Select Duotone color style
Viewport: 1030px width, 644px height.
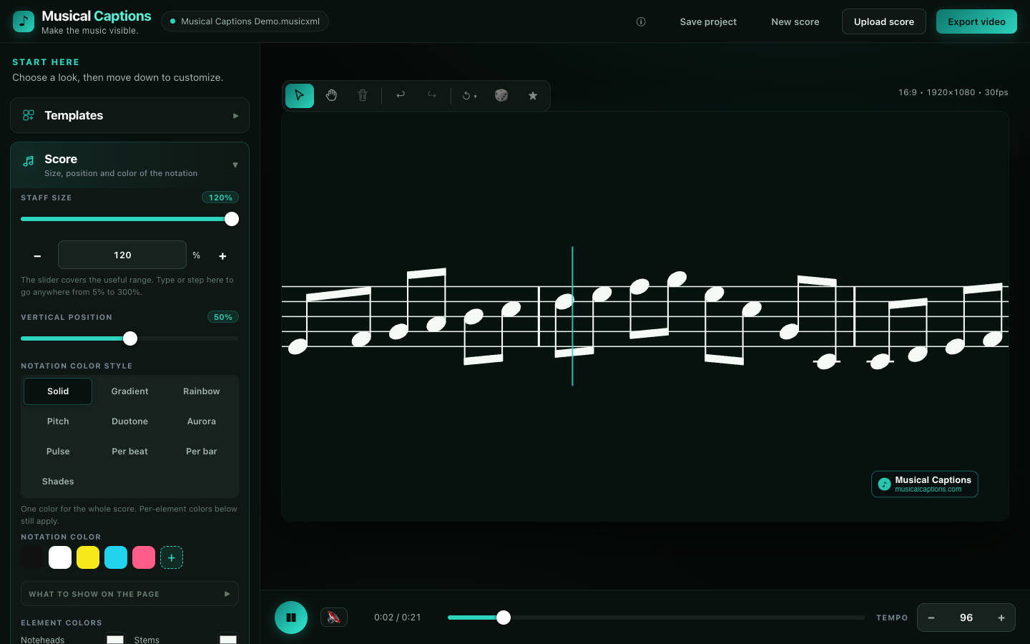point(129,421)
